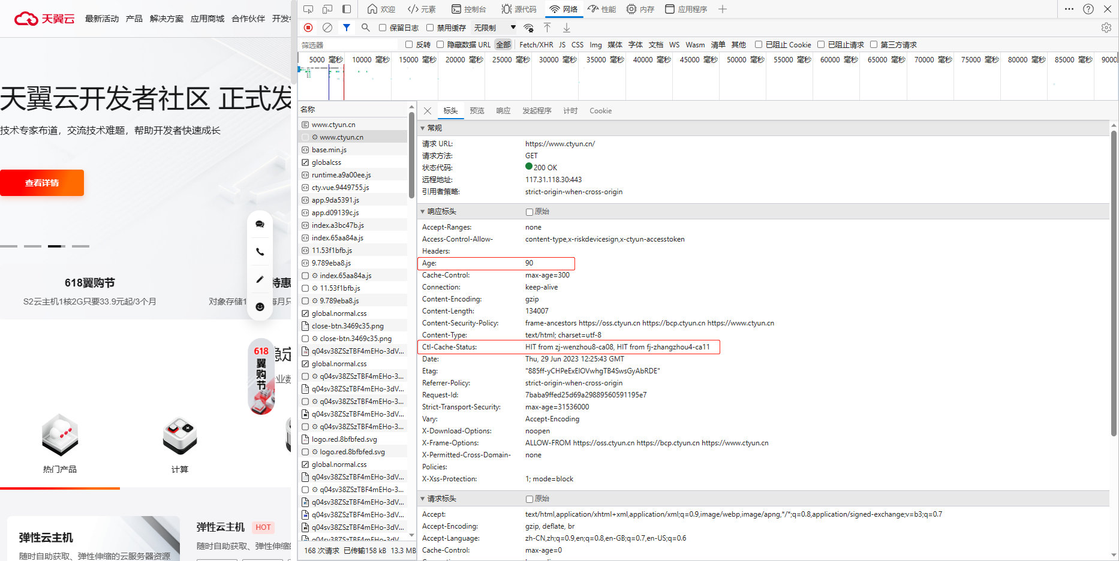
Task: Click the 查看详情 button
Action: click(42, 183)
